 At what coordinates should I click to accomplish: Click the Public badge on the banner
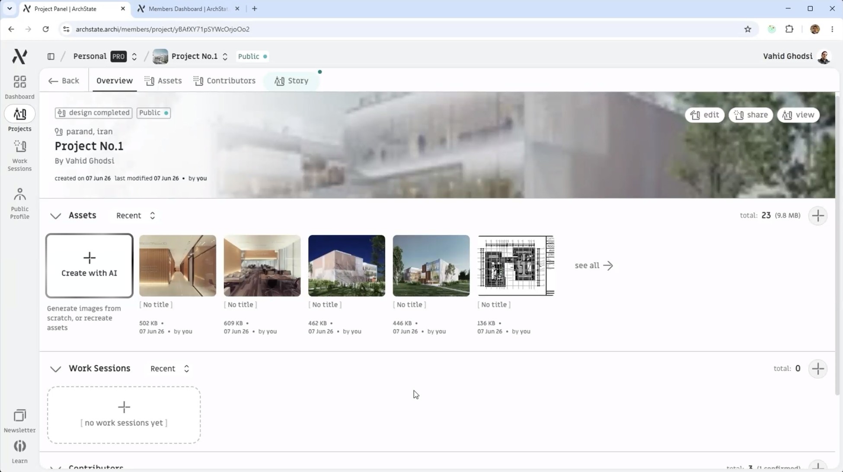(153, 113)
